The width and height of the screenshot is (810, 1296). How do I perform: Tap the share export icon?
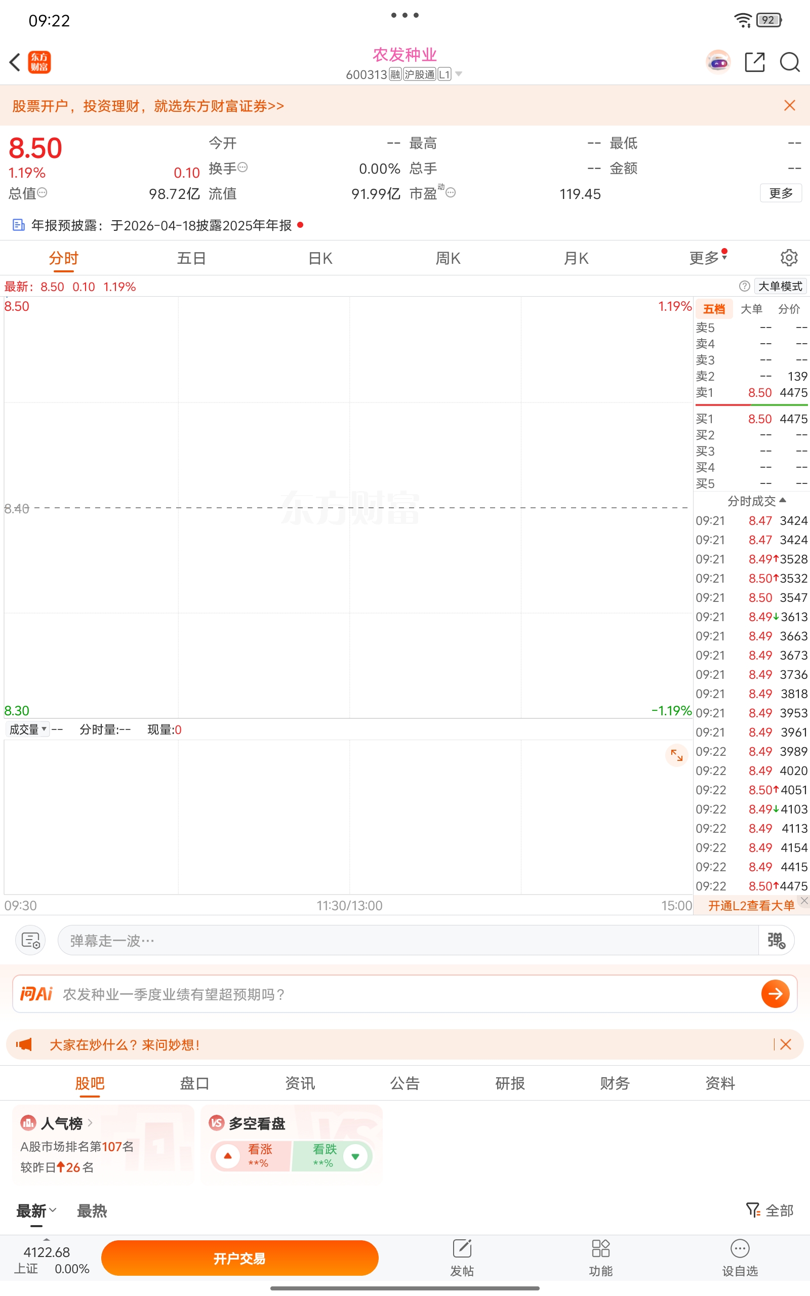[755, 62]
